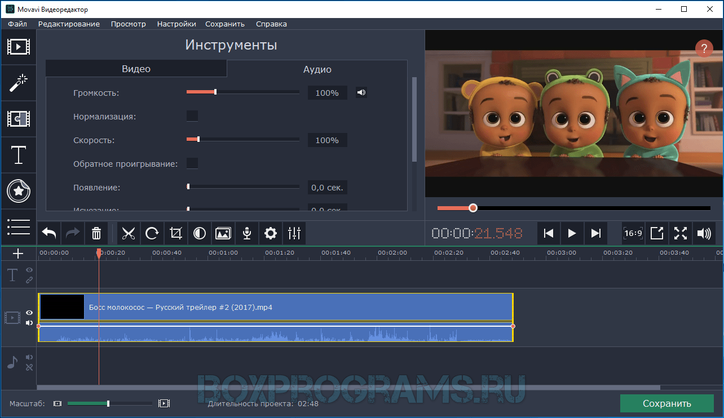Open the media import panel icon

click(19, 47)
